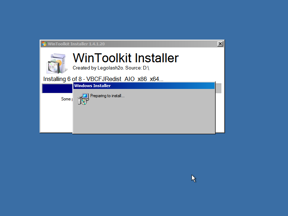This screenshot has height=216, width=288.
Task: Click the Windows flag icon in title bar
Action: (x=44, y=44)
